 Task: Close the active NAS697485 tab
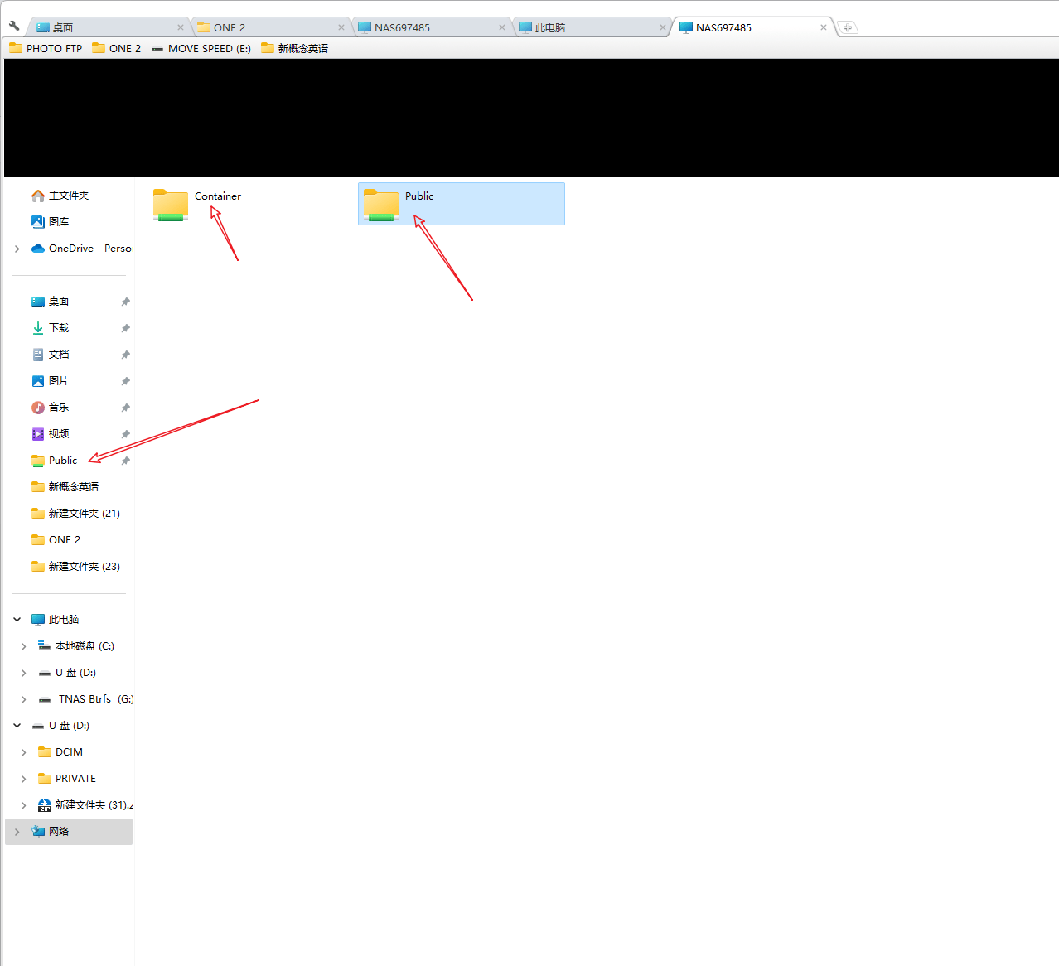[x=824, y=27]
